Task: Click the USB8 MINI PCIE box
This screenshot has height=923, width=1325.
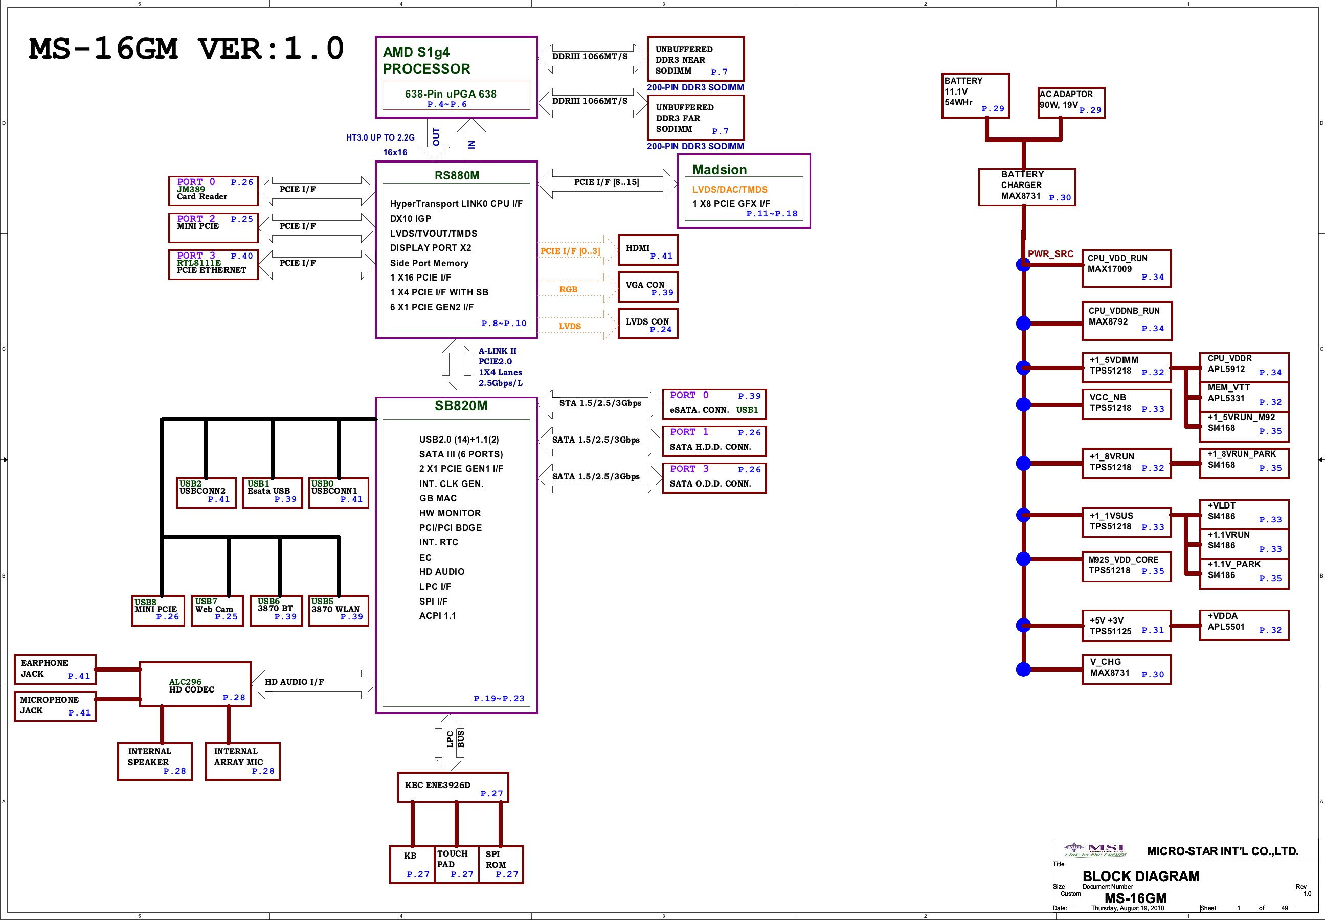Action: click(158, 611)
